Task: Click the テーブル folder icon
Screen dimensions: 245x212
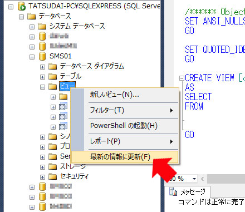Action: coord(53,76)
